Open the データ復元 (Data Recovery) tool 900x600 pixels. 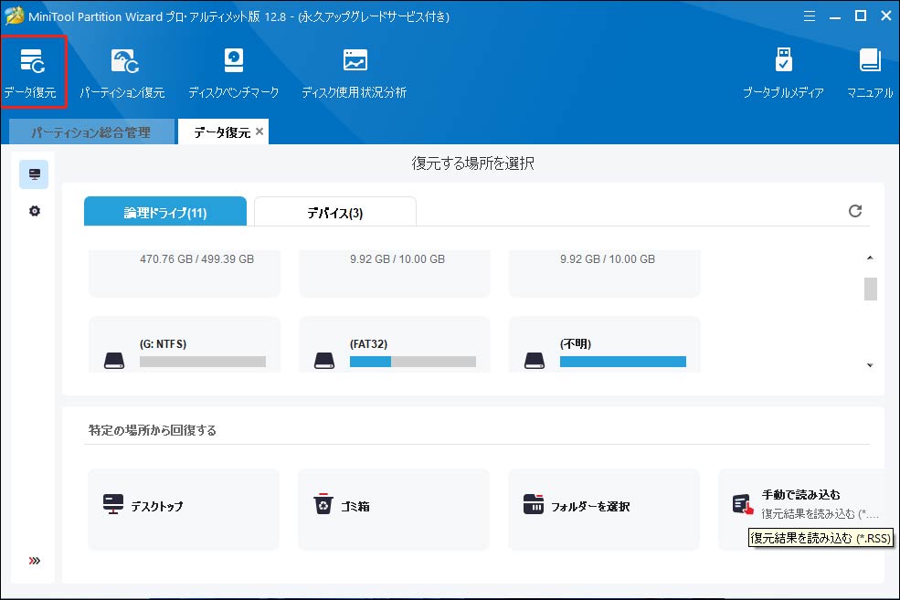click(33, 72)
